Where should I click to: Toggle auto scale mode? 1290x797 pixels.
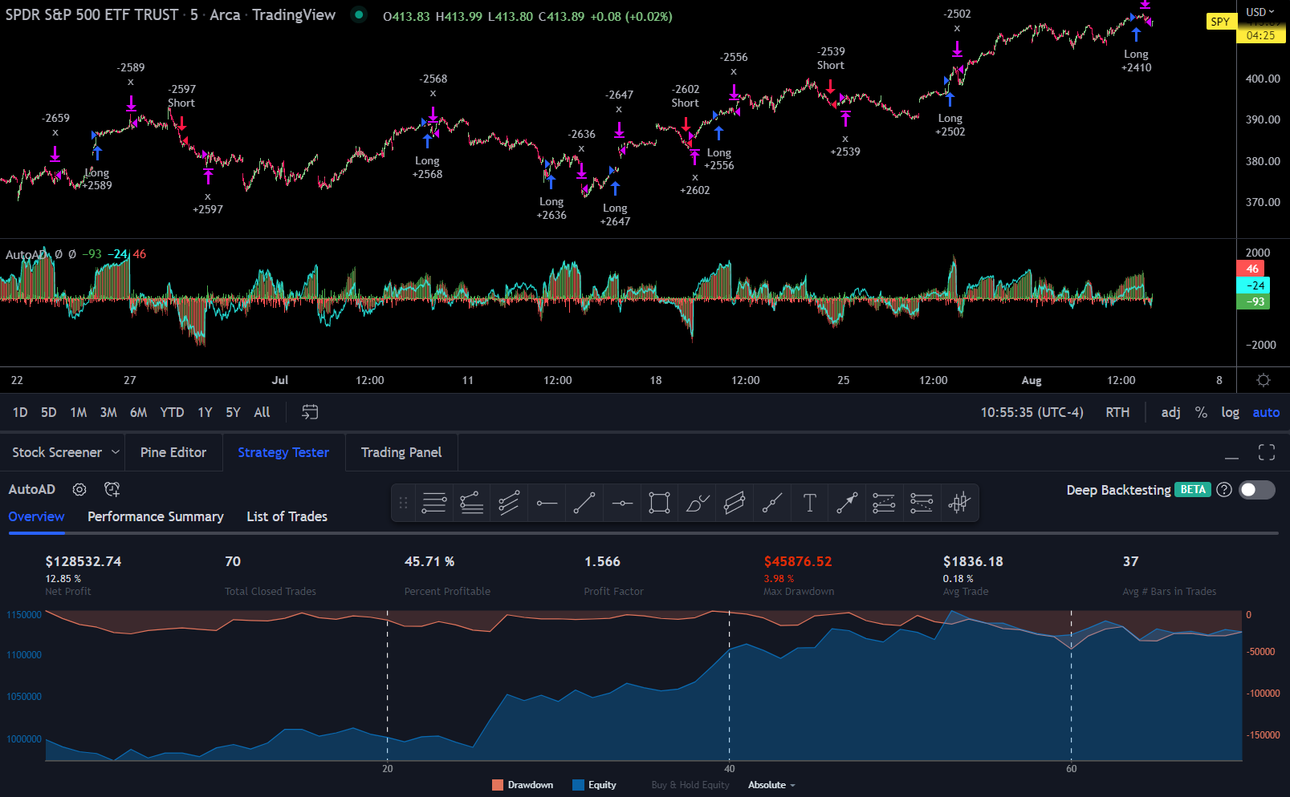(x=1266, y=412)
